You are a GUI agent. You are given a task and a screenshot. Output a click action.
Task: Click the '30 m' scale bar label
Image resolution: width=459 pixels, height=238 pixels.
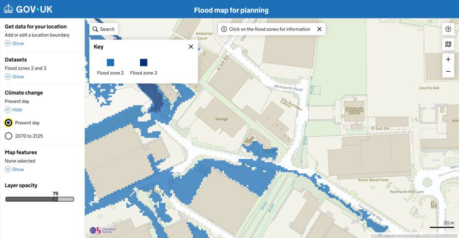point(449,223)
